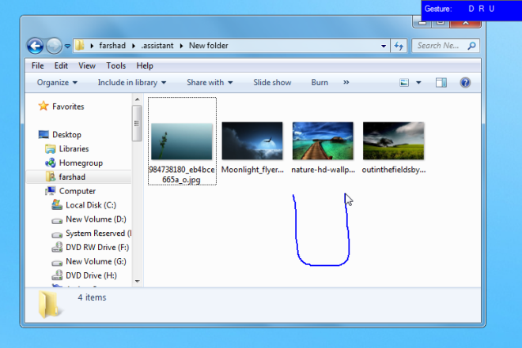Expand the Include in library dropdown
Image resolution: width=522 pixels, height=348 pixels.
point(131,82)
